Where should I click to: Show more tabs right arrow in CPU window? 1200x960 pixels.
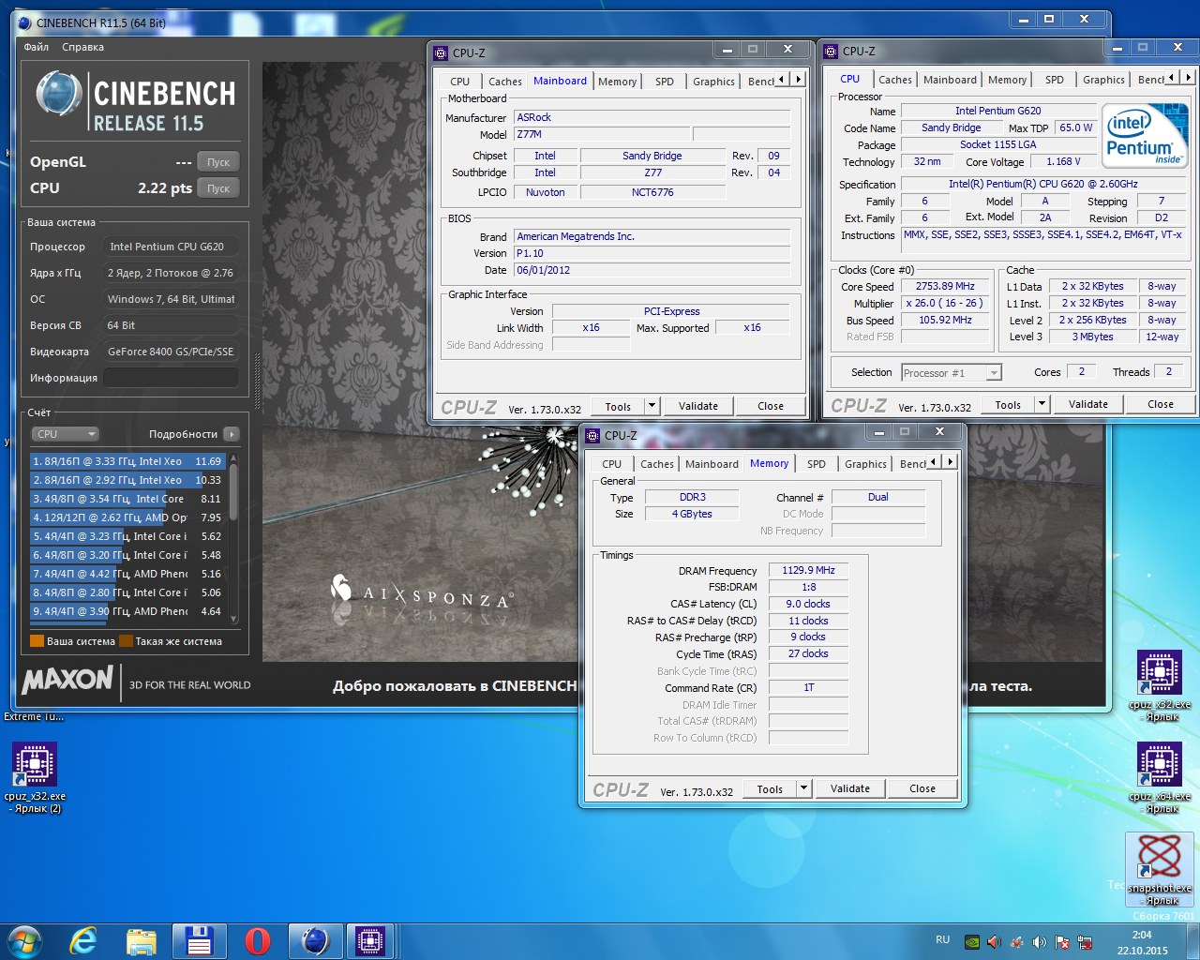pyautogui.click(x=1188, y=78)
